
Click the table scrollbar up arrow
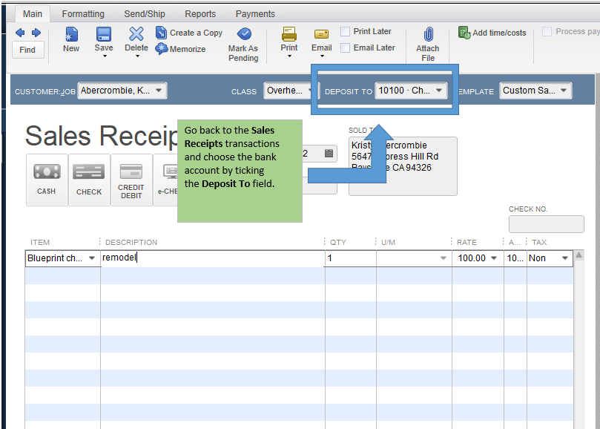point(579,255)
